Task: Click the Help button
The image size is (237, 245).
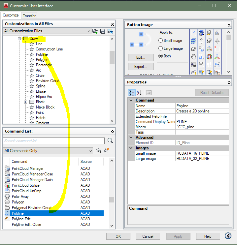Action: pos(208,236)
